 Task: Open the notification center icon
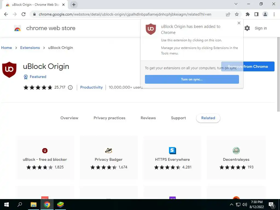(272, 205)
